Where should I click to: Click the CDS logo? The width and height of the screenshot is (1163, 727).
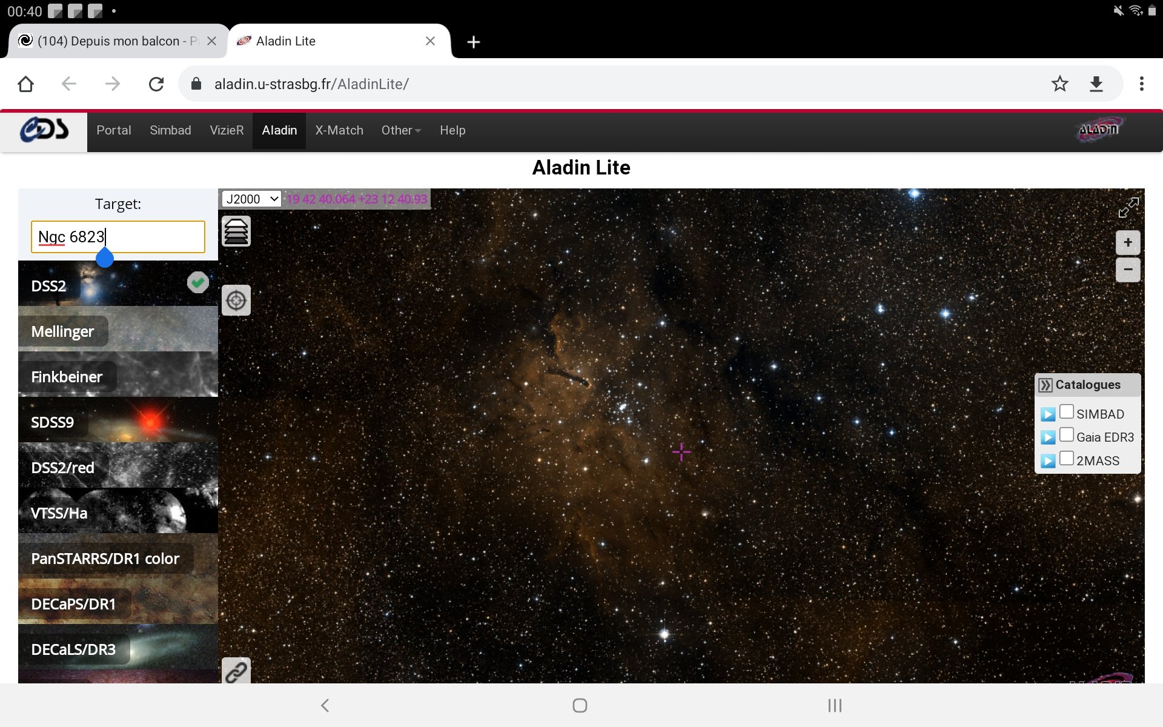44,130
